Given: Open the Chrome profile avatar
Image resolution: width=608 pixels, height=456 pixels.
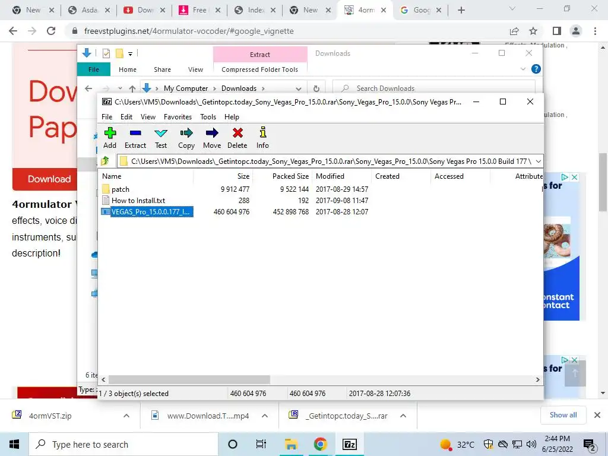Looking at the screenshot, I should coord(576,31).
